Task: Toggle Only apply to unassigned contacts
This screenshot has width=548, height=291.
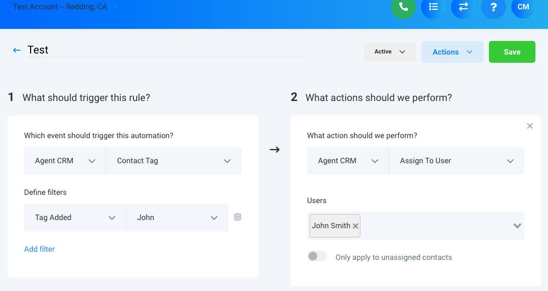Action: pyautogui.click(x=317, y=257)
